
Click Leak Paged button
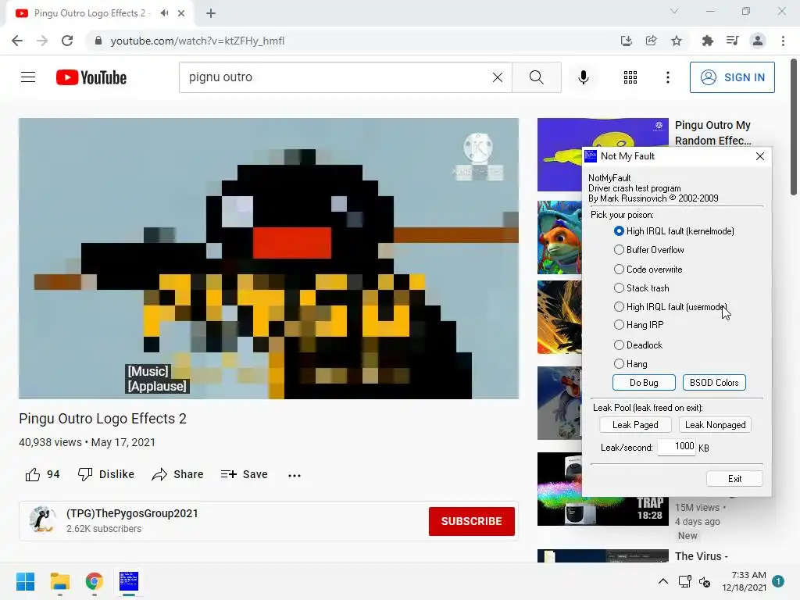pos(635,425)
